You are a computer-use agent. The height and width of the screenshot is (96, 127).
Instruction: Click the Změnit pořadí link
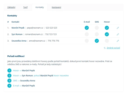tap(113, 48)
